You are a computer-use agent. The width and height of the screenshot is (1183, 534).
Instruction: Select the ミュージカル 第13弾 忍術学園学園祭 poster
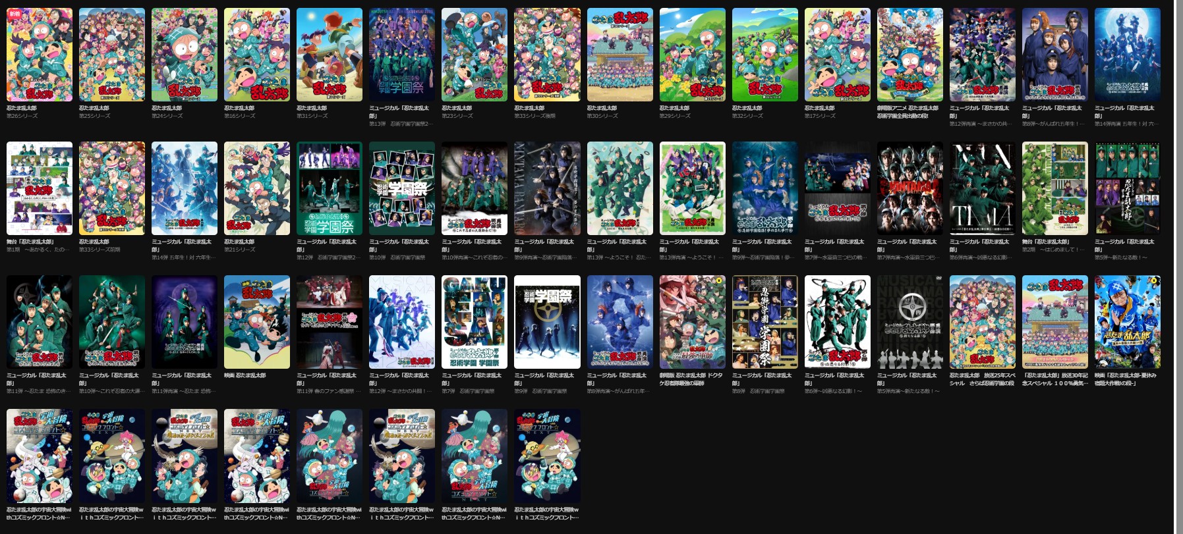pyautogui.click(x=402, y=55)
